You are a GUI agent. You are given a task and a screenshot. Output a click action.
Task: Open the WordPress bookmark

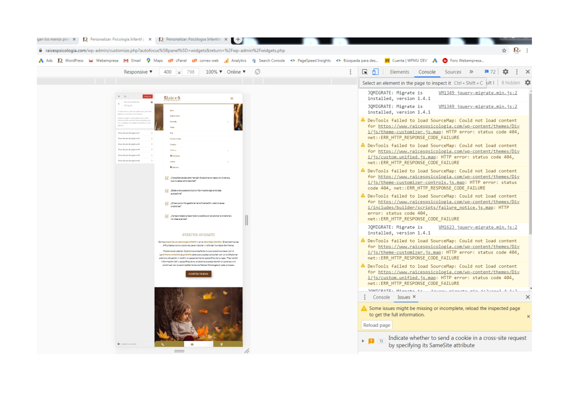pyautogui.click(x=70, y=61)
